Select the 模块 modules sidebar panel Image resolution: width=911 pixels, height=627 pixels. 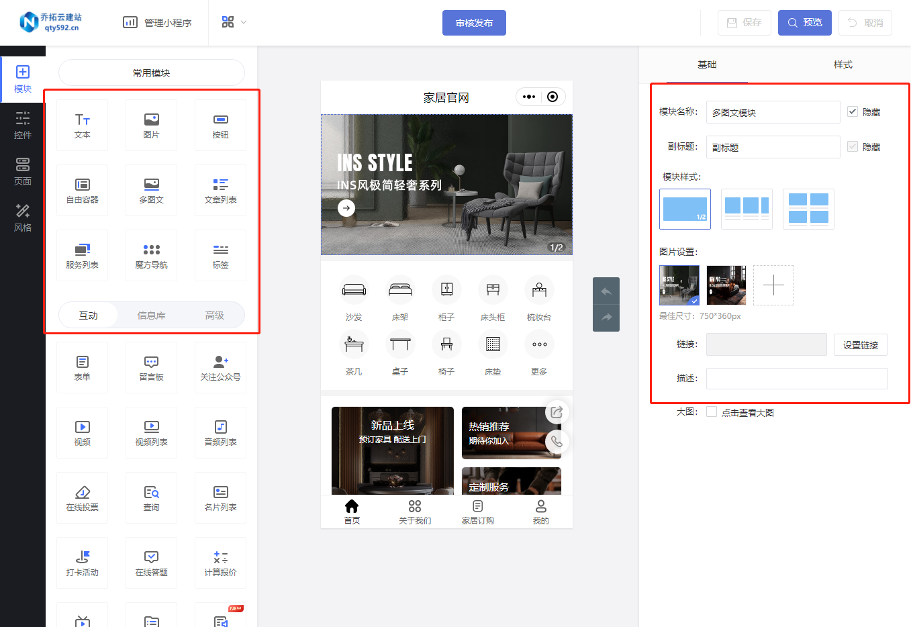pyautogui.click(x=23, y=79)
